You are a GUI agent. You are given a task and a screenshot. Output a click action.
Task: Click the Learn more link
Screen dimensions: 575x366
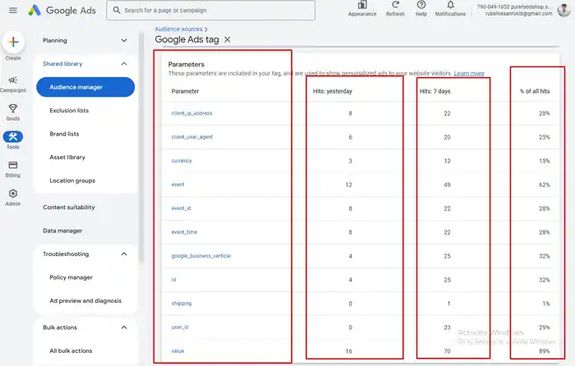[x=469, y=73]
